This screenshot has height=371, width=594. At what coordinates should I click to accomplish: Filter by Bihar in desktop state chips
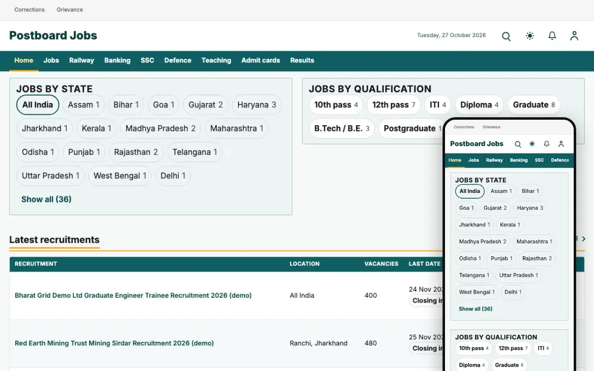126,105
